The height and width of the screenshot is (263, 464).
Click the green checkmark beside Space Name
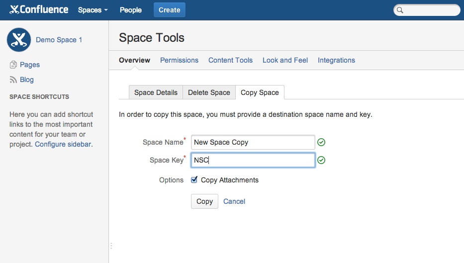point(321,142)
